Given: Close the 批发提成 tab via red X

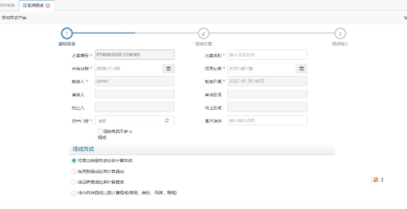Looking at the screenshot, I should tap(48, 5).
